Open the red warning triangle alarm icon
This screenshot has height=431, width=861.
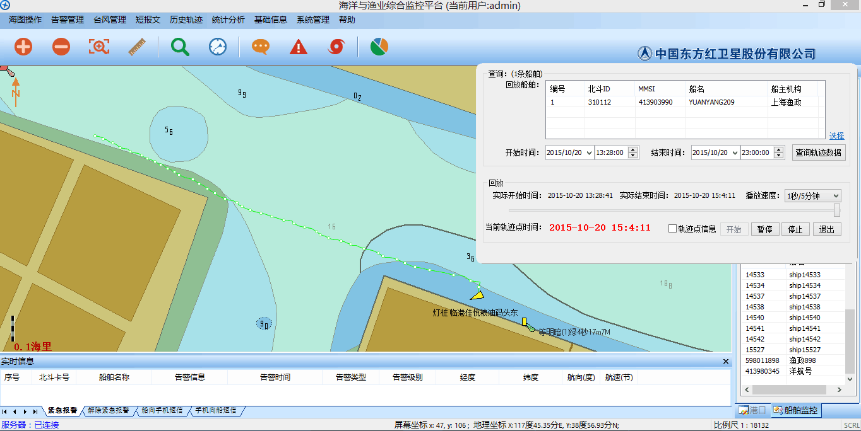click(x=299, y=47)
